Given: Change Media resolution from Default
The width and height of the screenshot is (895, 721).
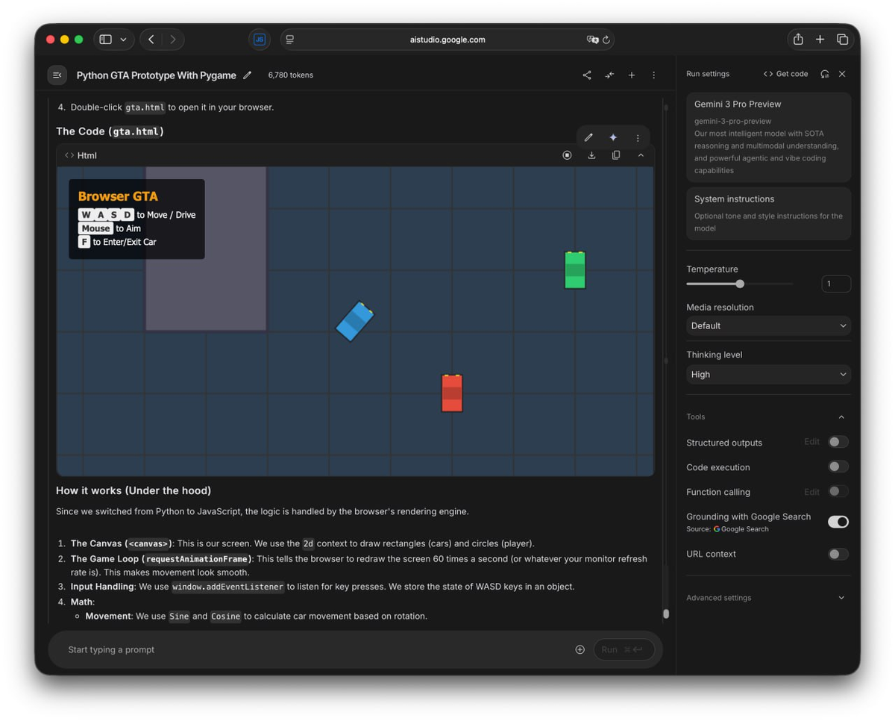Looking at the screenshot, I should [x=768, y=325].
